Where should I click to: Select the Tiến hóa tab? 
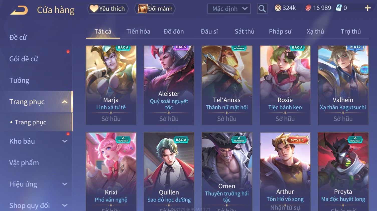(x=138, y=32)
